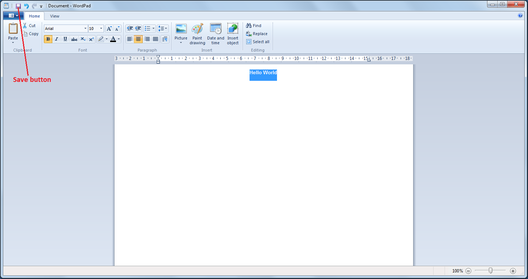Click the WordPad document icon in title bar

point(6,6)
